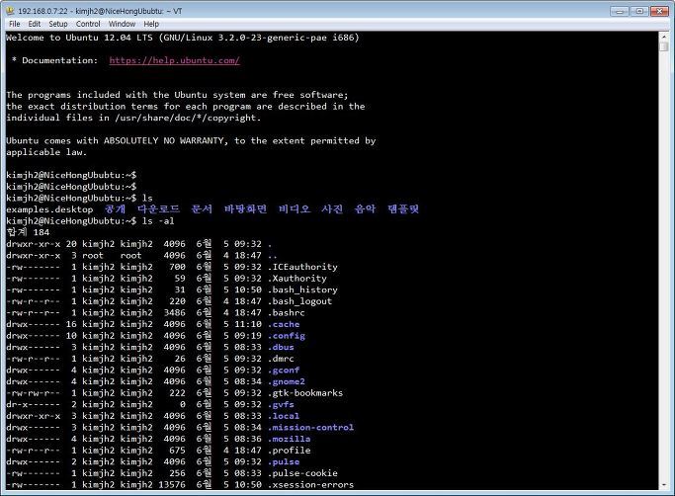The height and width of the screenshot is (496, 675).
Task: Click the 'ABSOLUTELY NO WARRANTY' text
Action: coord(166,140)
